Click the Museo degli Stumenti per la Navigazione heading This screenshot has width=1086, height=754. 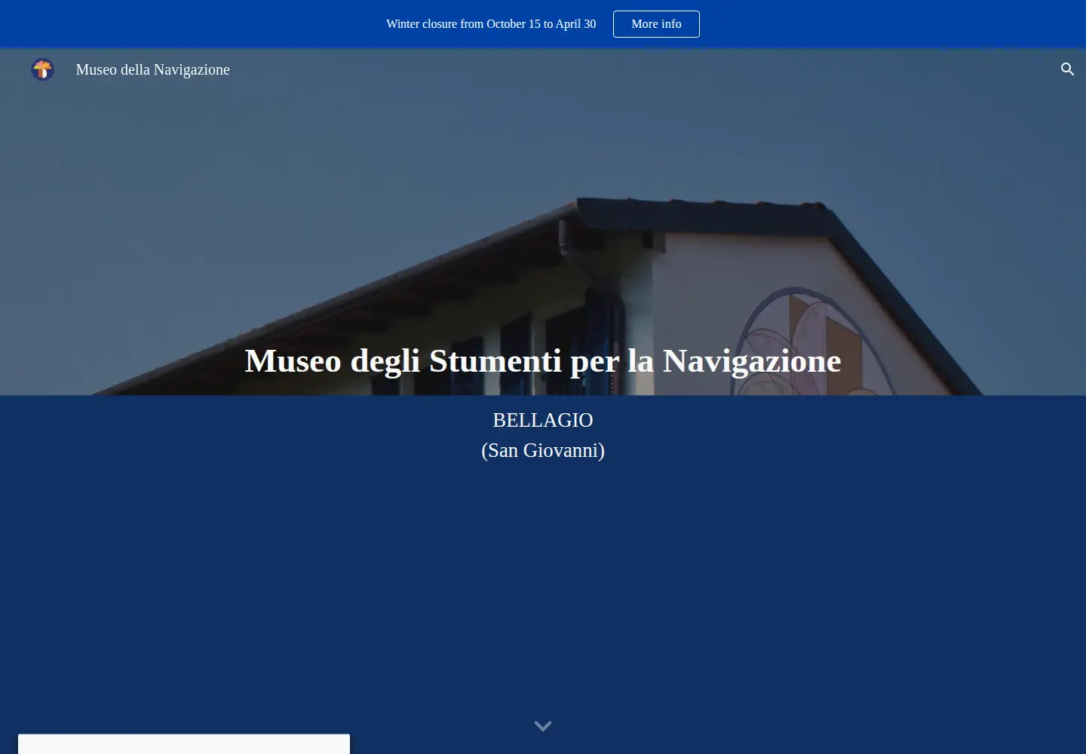click(543, 360)
